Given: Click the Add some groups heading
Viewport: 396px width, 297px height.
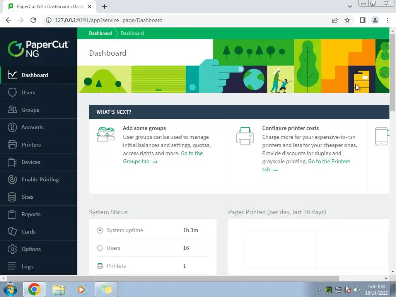Looking at the screenshot, I should [x=145, y=128].
